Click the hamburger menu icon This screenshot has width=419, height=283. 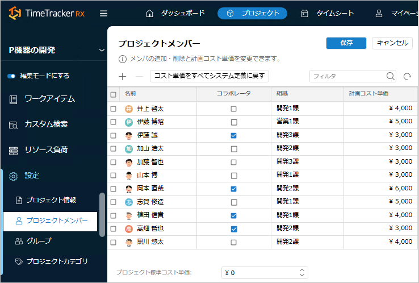click(x=103, y=14)
